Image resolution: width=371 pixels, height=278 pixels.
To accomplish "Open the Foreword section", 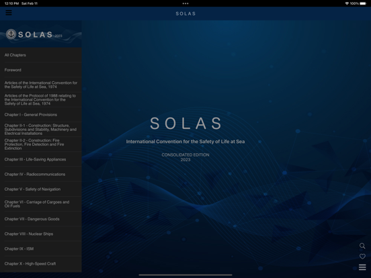I will tap(41, 70).
